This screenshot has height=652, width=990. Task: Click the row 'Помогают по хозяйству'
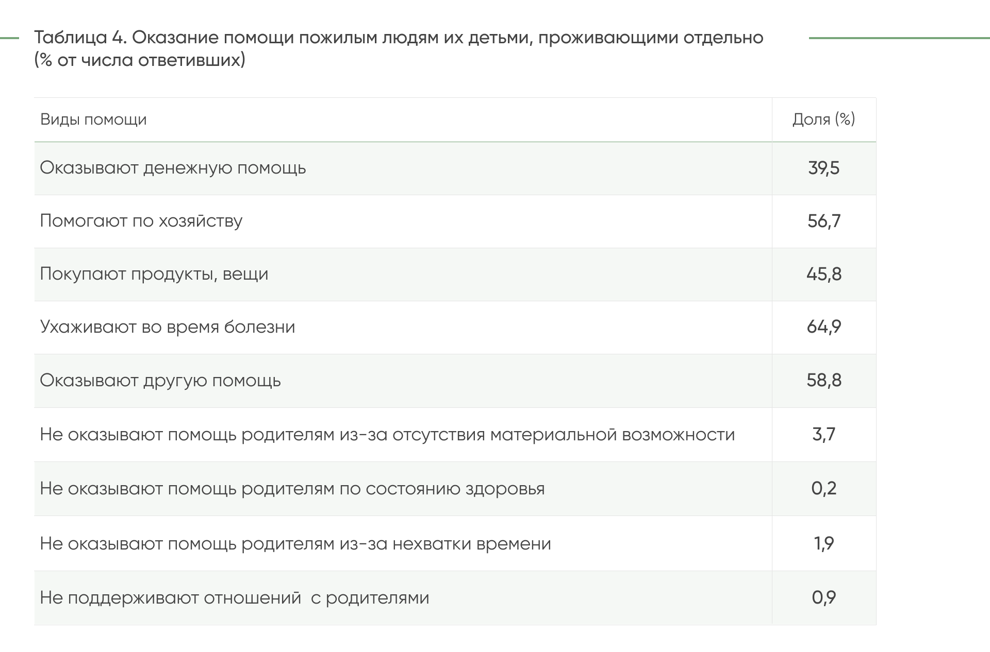point(455,221)
